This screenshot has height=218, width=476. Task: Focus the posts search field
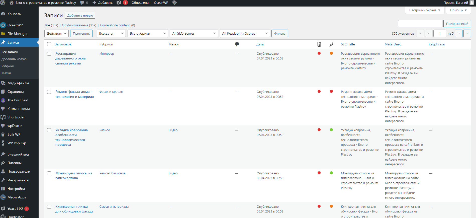point(420,24)
